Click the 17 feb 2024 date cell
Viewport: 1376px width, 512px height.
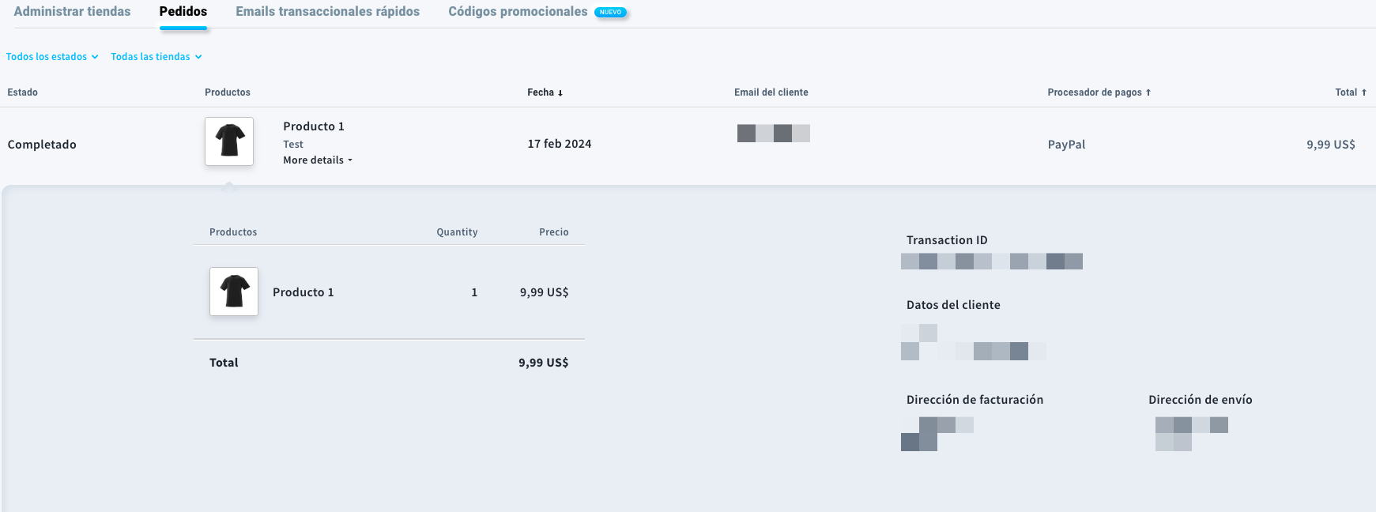pyautogui.click(x=560, y=144)
